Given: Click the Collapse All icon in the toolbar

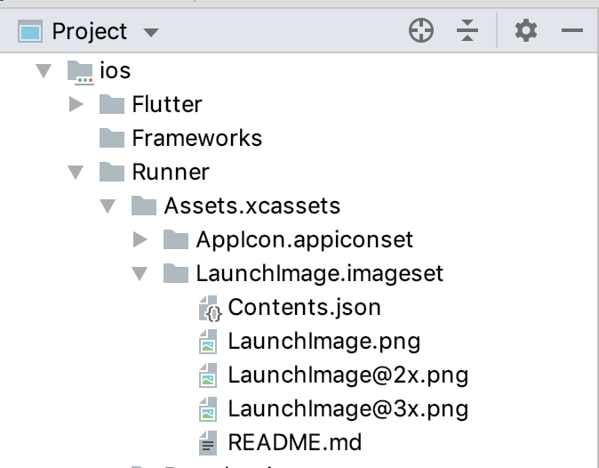Looking at the screenshot, I should coord(467,32).
